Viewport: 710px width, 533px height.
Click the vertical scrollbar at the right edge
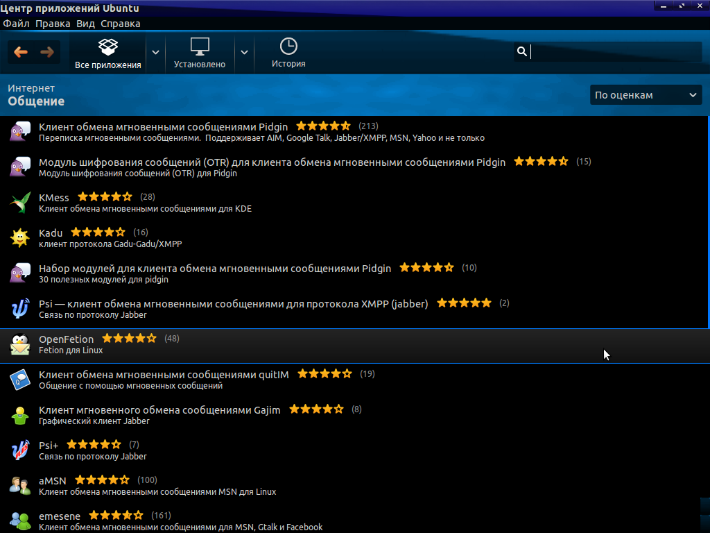709,222
